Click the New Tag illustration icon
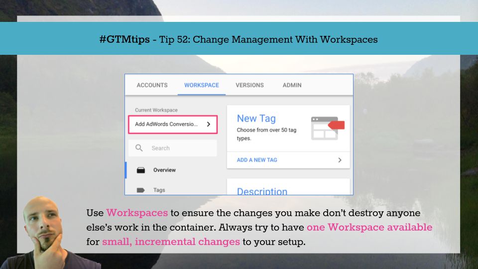 (x=328, y=128)
